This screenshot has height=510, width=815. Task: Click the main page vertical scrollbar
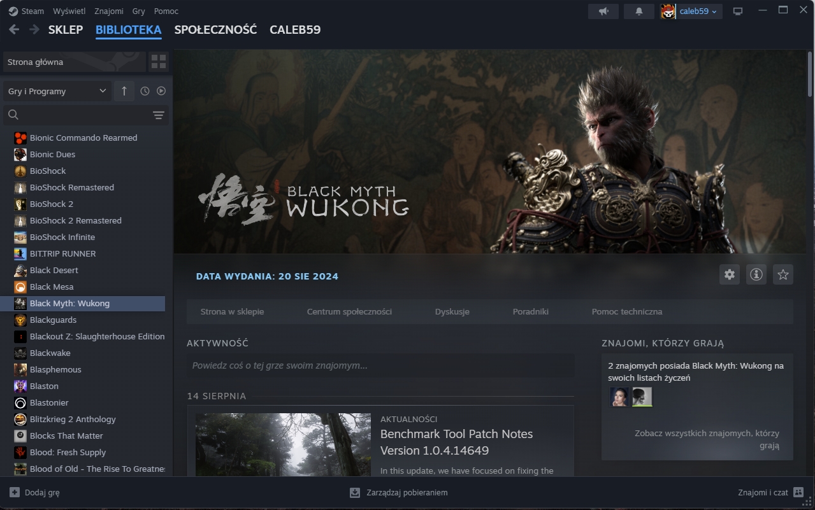click(x=811, y=73)
